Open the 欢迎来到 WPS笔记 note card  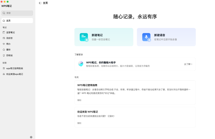pyautogui.click(x=135, y=117)
